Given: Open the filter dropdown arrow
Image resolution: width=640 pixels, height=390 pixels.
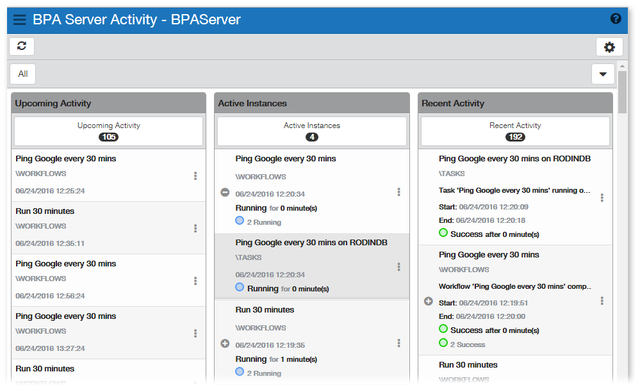Looking at the screenshot, I should click(602, 74).
